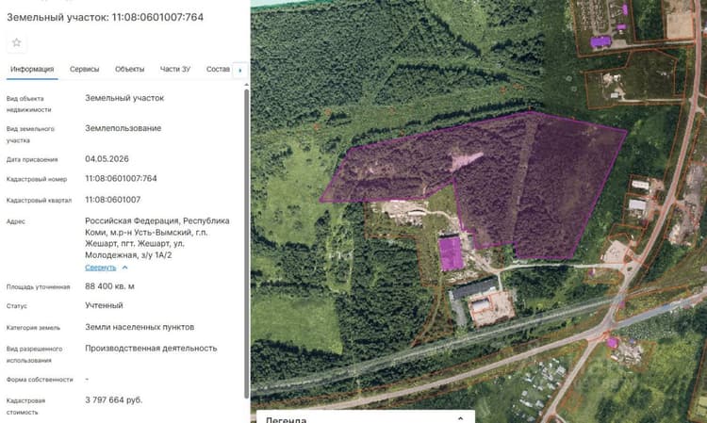The image size is (707, 423).
Task: Collapse the Легенда panel chevron
Action: click(x=460, y=418)
